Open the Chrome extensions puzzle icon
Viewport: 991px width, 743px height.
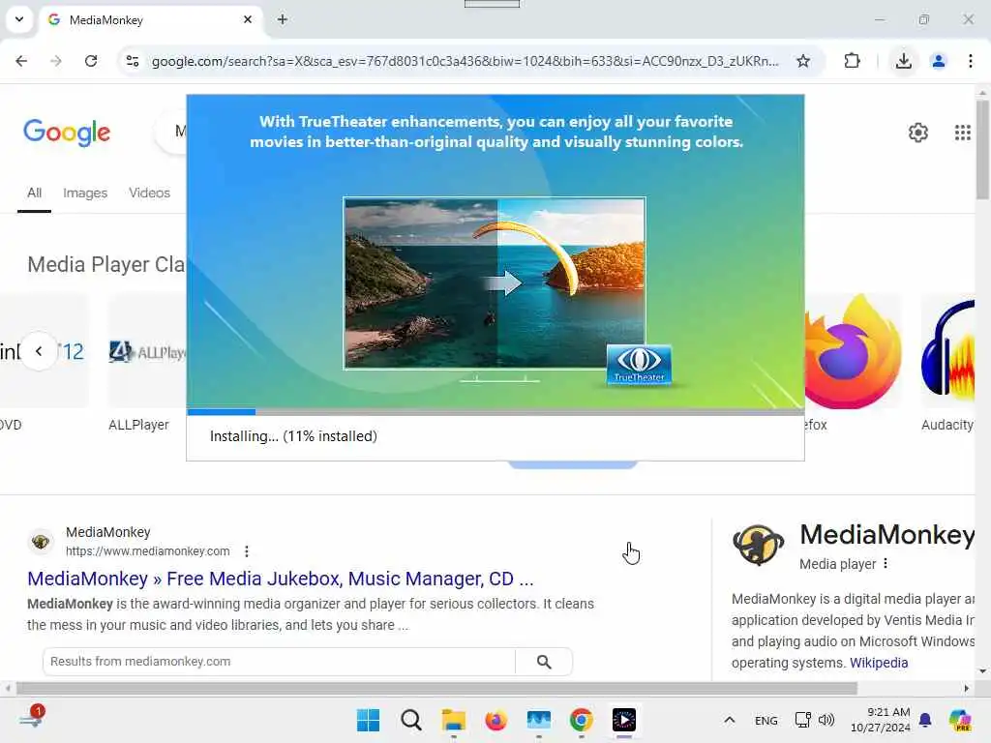(x=852, y=61)
